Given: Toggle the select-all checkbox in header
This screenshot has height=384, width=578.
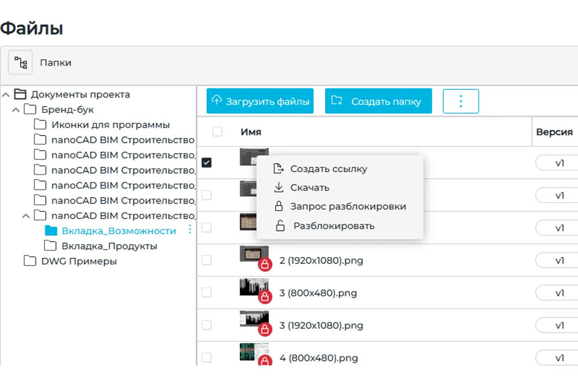Looking at the screenshot, I should click(217, 132).
